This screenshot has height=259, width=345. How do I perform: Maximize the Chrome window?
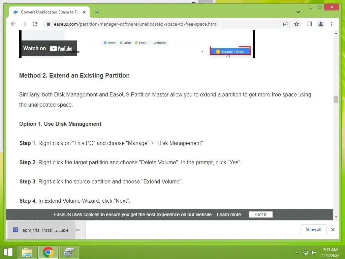pyautogui.click(x=320, y=7)
